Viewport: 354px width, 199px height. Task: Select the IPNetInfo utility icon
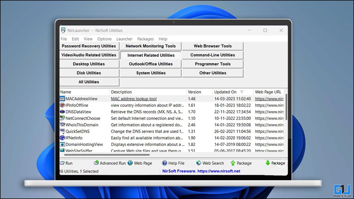(62, 138)
